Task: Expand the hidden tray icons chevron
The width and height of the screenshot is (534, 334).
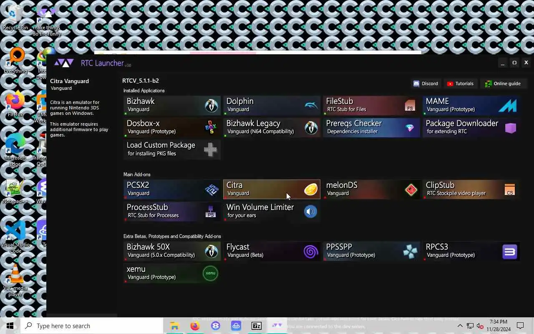Action: click(x=460, y=326)
